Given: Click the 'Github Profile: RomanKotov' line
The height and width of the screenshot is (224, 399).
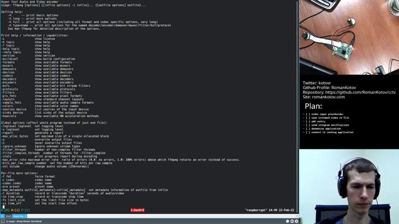Looking at the screenshot, I should pyautogui.click(x=329, y=87).
